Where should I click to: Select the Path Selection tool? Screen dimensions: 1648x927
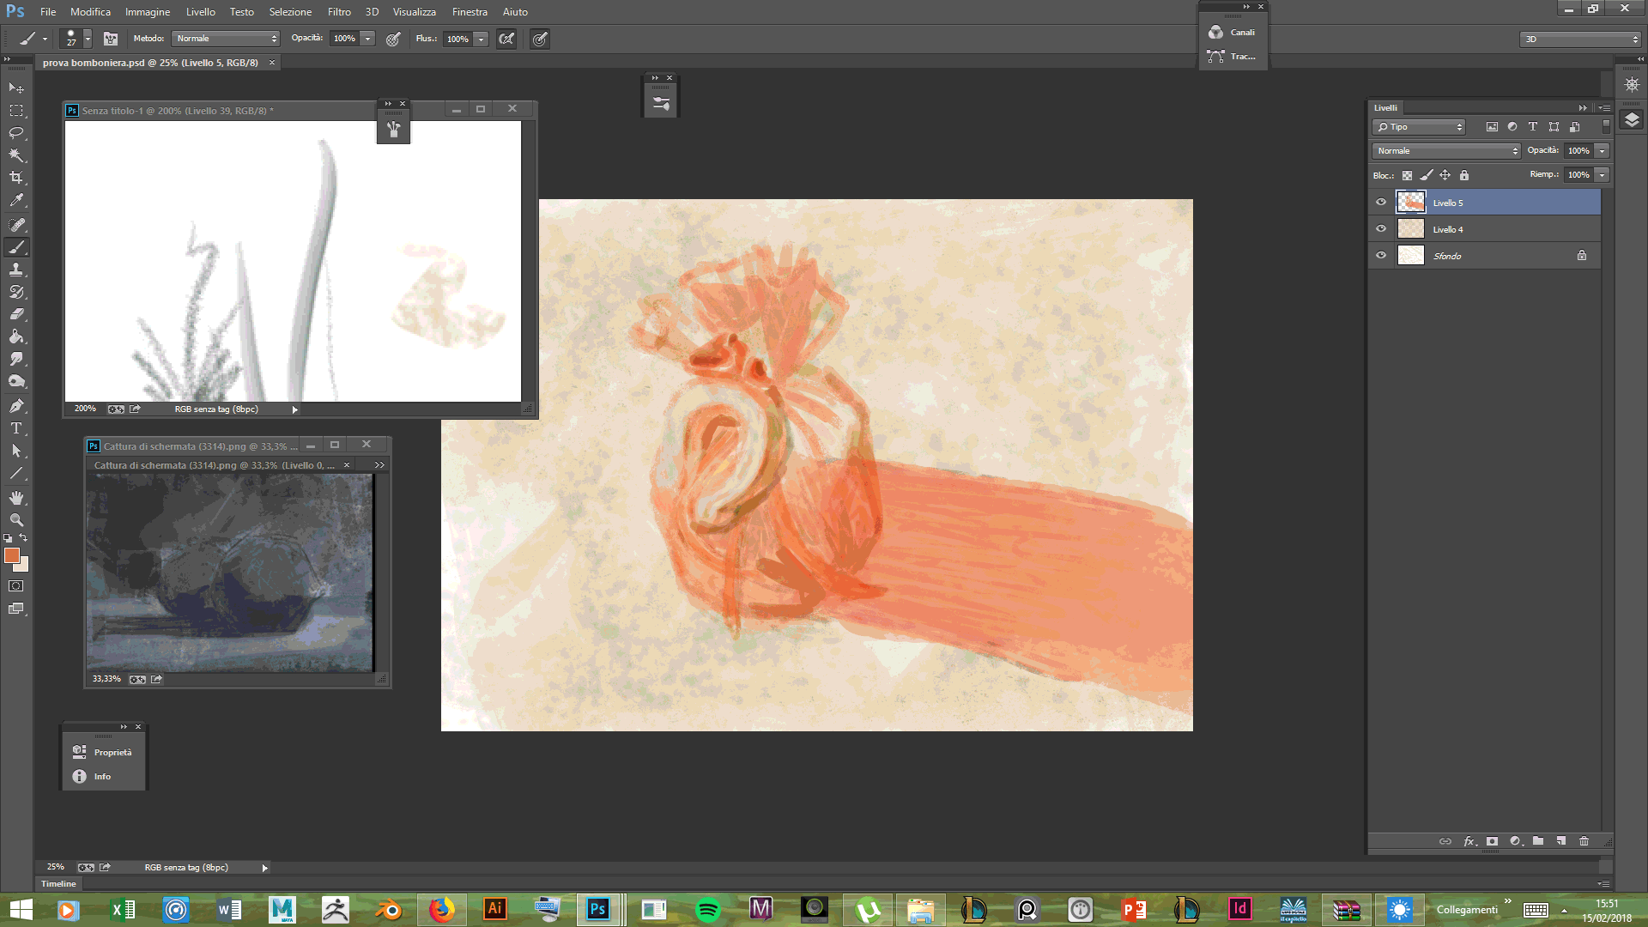pyautogui.click(x=16, y=450)
